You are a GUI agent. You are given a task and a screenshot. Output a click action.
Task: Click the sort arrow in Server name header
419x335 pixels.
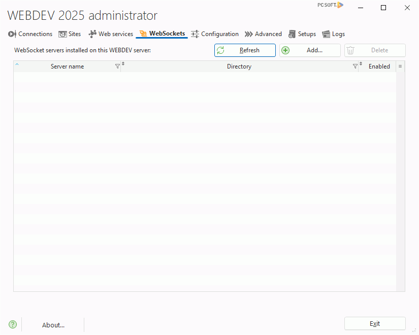pos(17,64)
